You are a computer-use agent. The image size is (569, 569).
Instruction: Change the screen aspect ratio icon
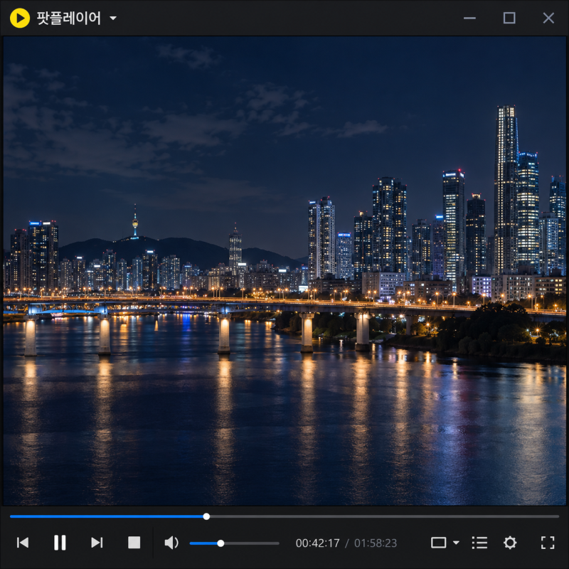(438, 543)
